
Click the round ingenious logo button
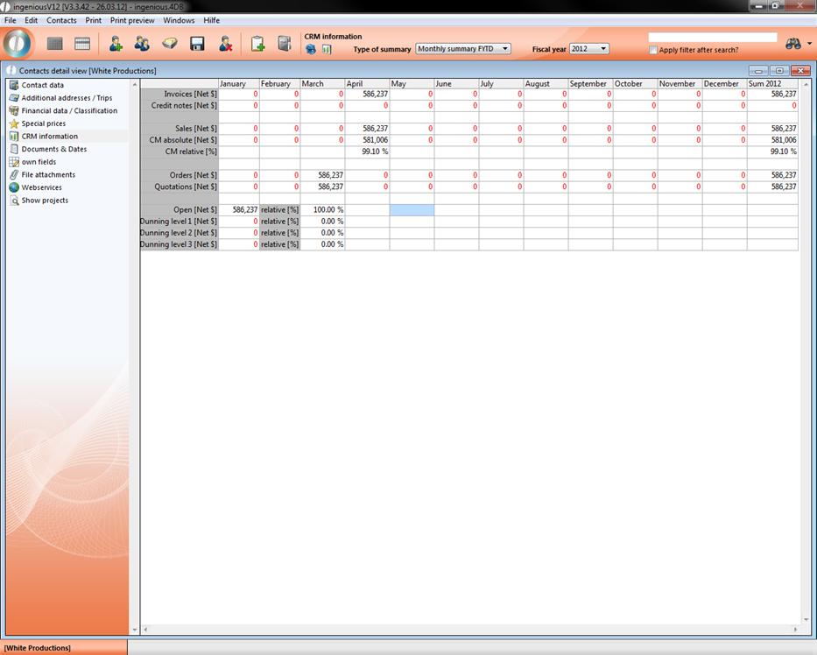(x=18, y=43)
